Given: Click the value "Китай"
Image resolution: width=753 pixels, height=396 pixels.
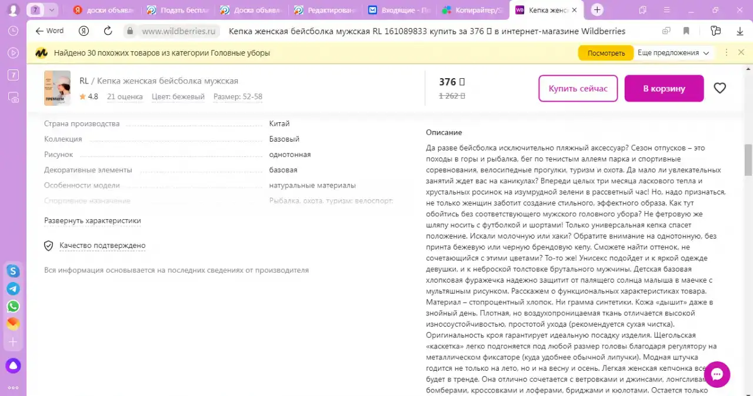Looking at the screenshot, I should click(x=279, y=124).
